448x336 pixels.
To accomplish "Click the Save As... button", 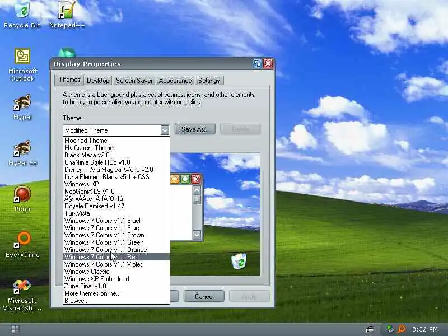I will [195, 129].
